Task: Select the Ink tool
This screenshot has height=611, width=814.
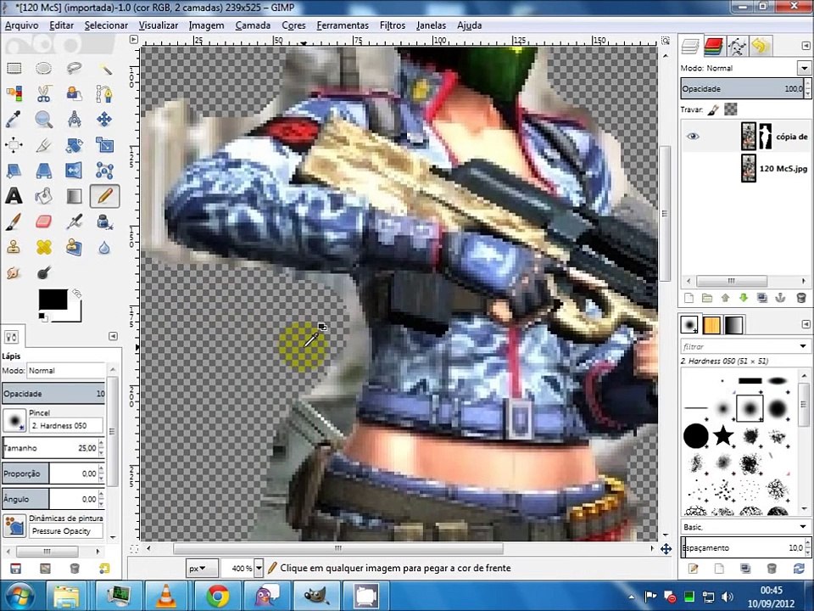Action: (104, 221)
